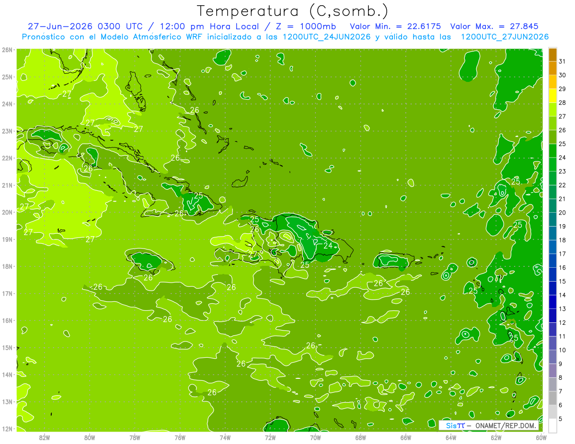
Task: Click the "8" value on the color scale
Action: [x=561, y=378]
